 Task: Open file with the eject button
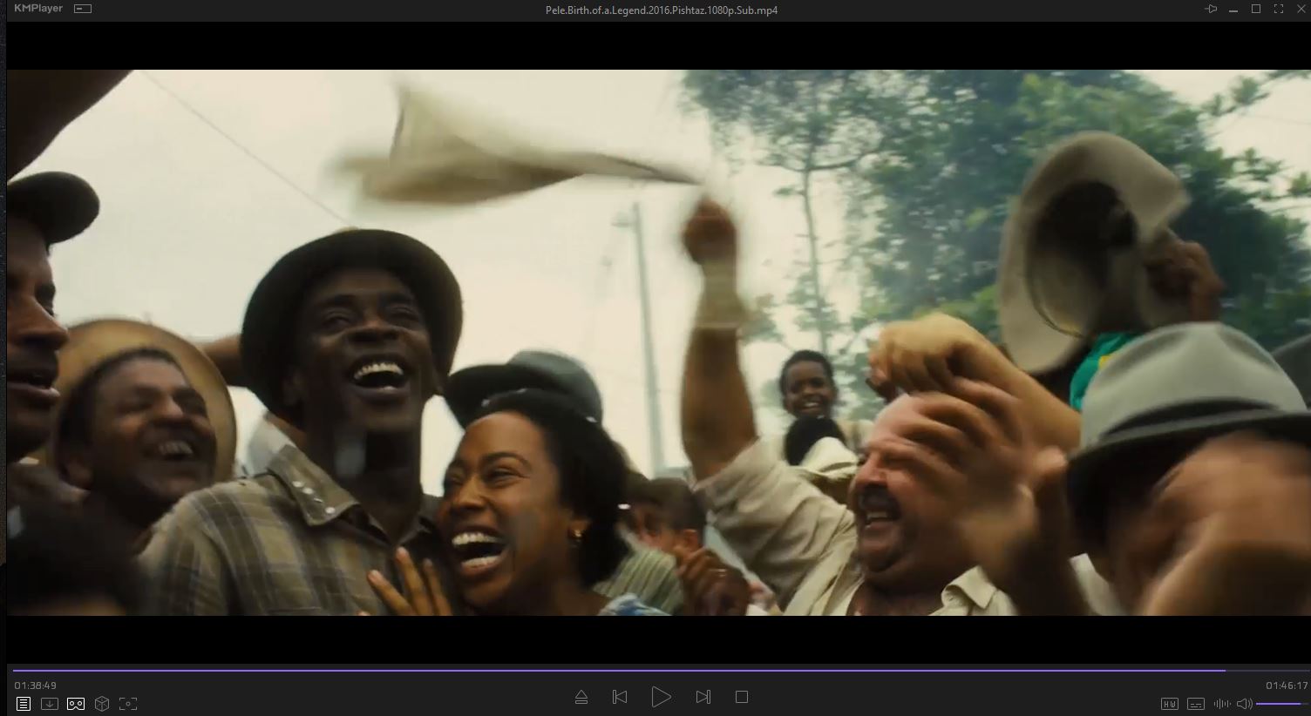[581, 697]
